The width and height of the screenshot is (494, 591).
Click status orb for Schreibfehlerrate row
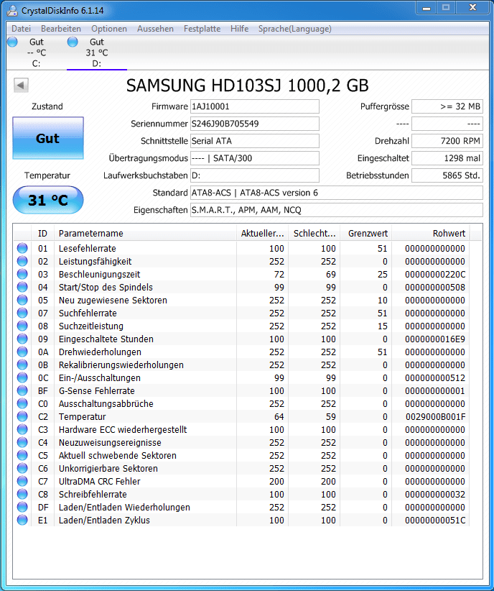pos(22,494)
